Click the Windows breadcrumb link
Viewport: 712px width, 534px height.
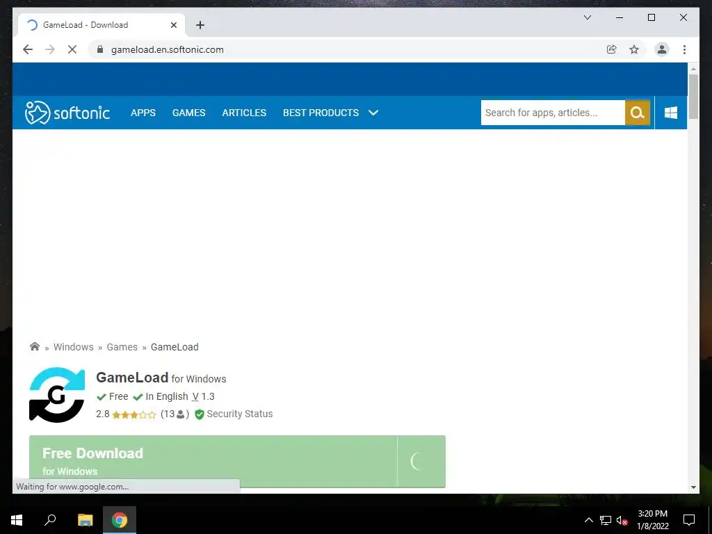pyautogui.click(x=74, y=347)
